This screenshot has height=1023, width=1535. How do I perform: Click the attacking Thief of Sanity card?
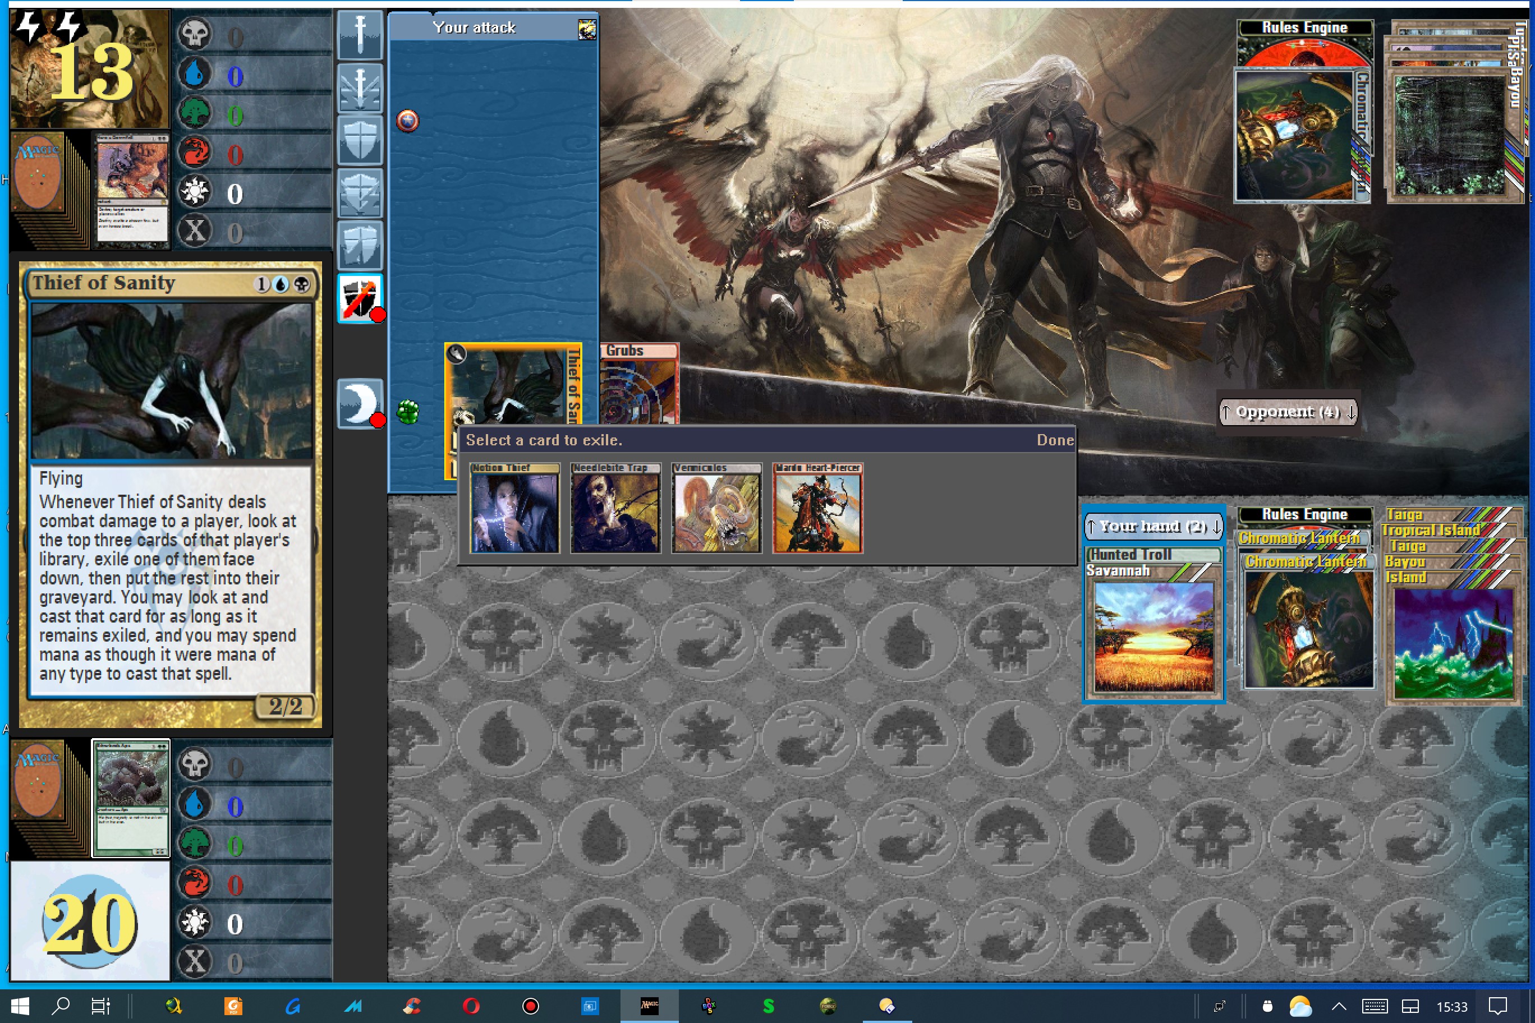tap(513, 384)
